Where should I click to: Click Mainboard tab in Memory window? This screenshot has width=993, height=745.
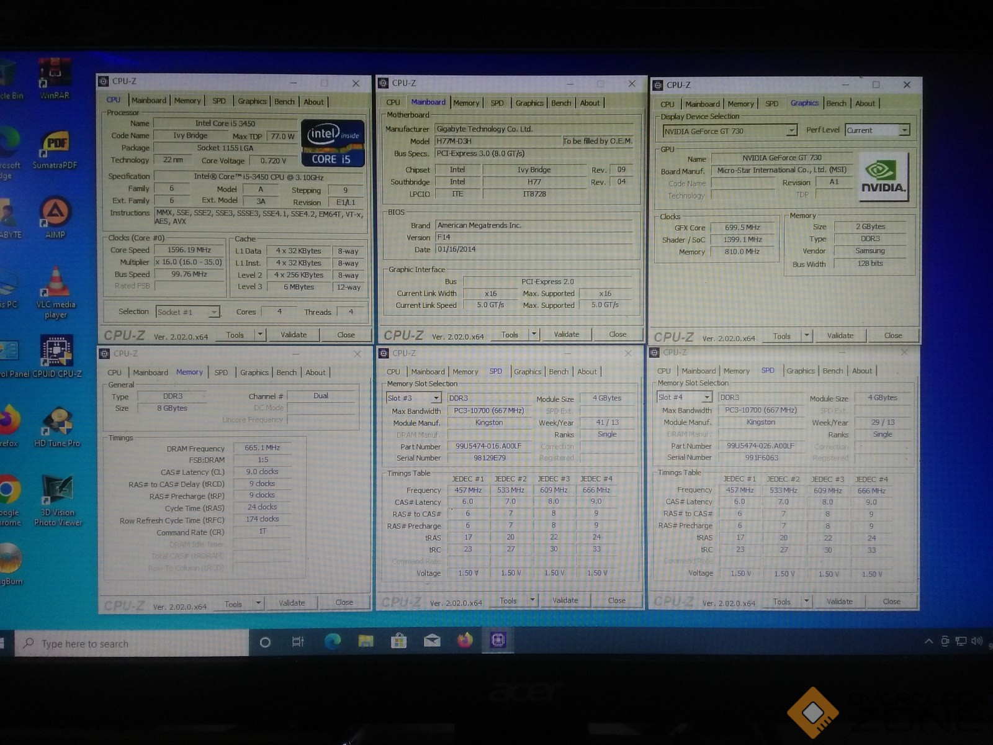click(x=150, y=372)
